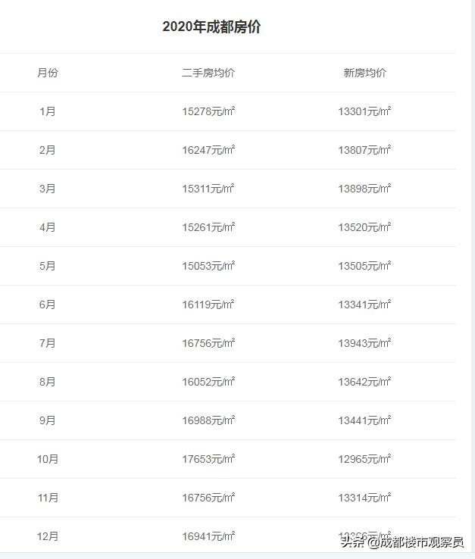Select the 16941元/㎡ December price cell
The image size is (475, 559).
click(208, 536)
